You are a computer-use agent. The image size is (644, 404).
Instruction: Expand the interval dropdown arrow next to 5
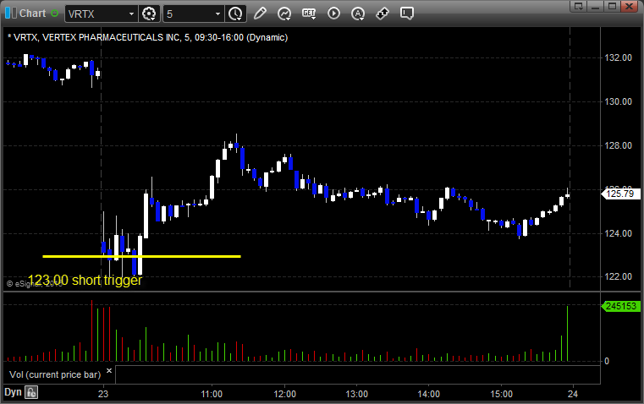tap(217, 14)
